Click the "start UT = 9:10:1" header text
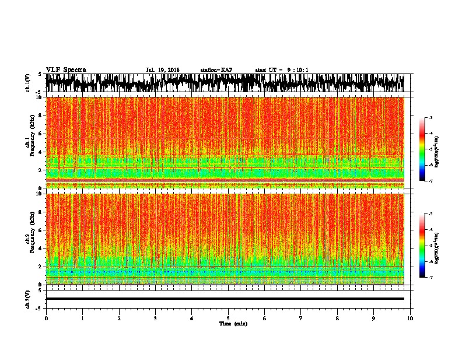This screenshot has width=462, height=357. (282, 70)
